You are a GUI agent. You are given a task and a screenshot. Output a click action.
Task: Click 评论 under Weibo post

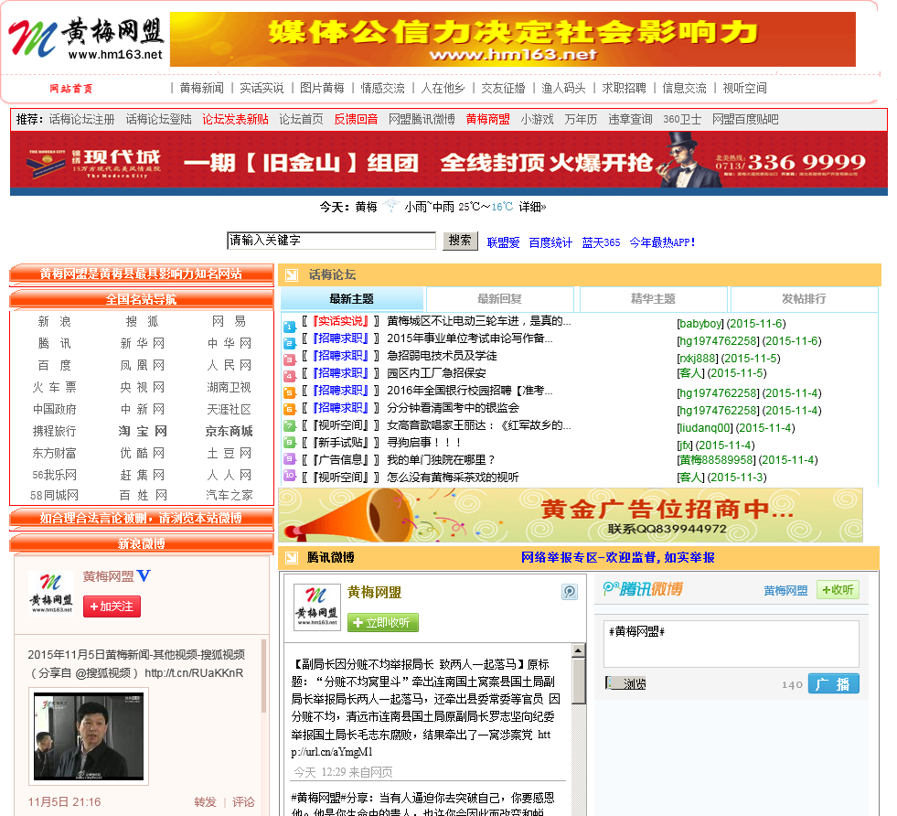[243, 801]
